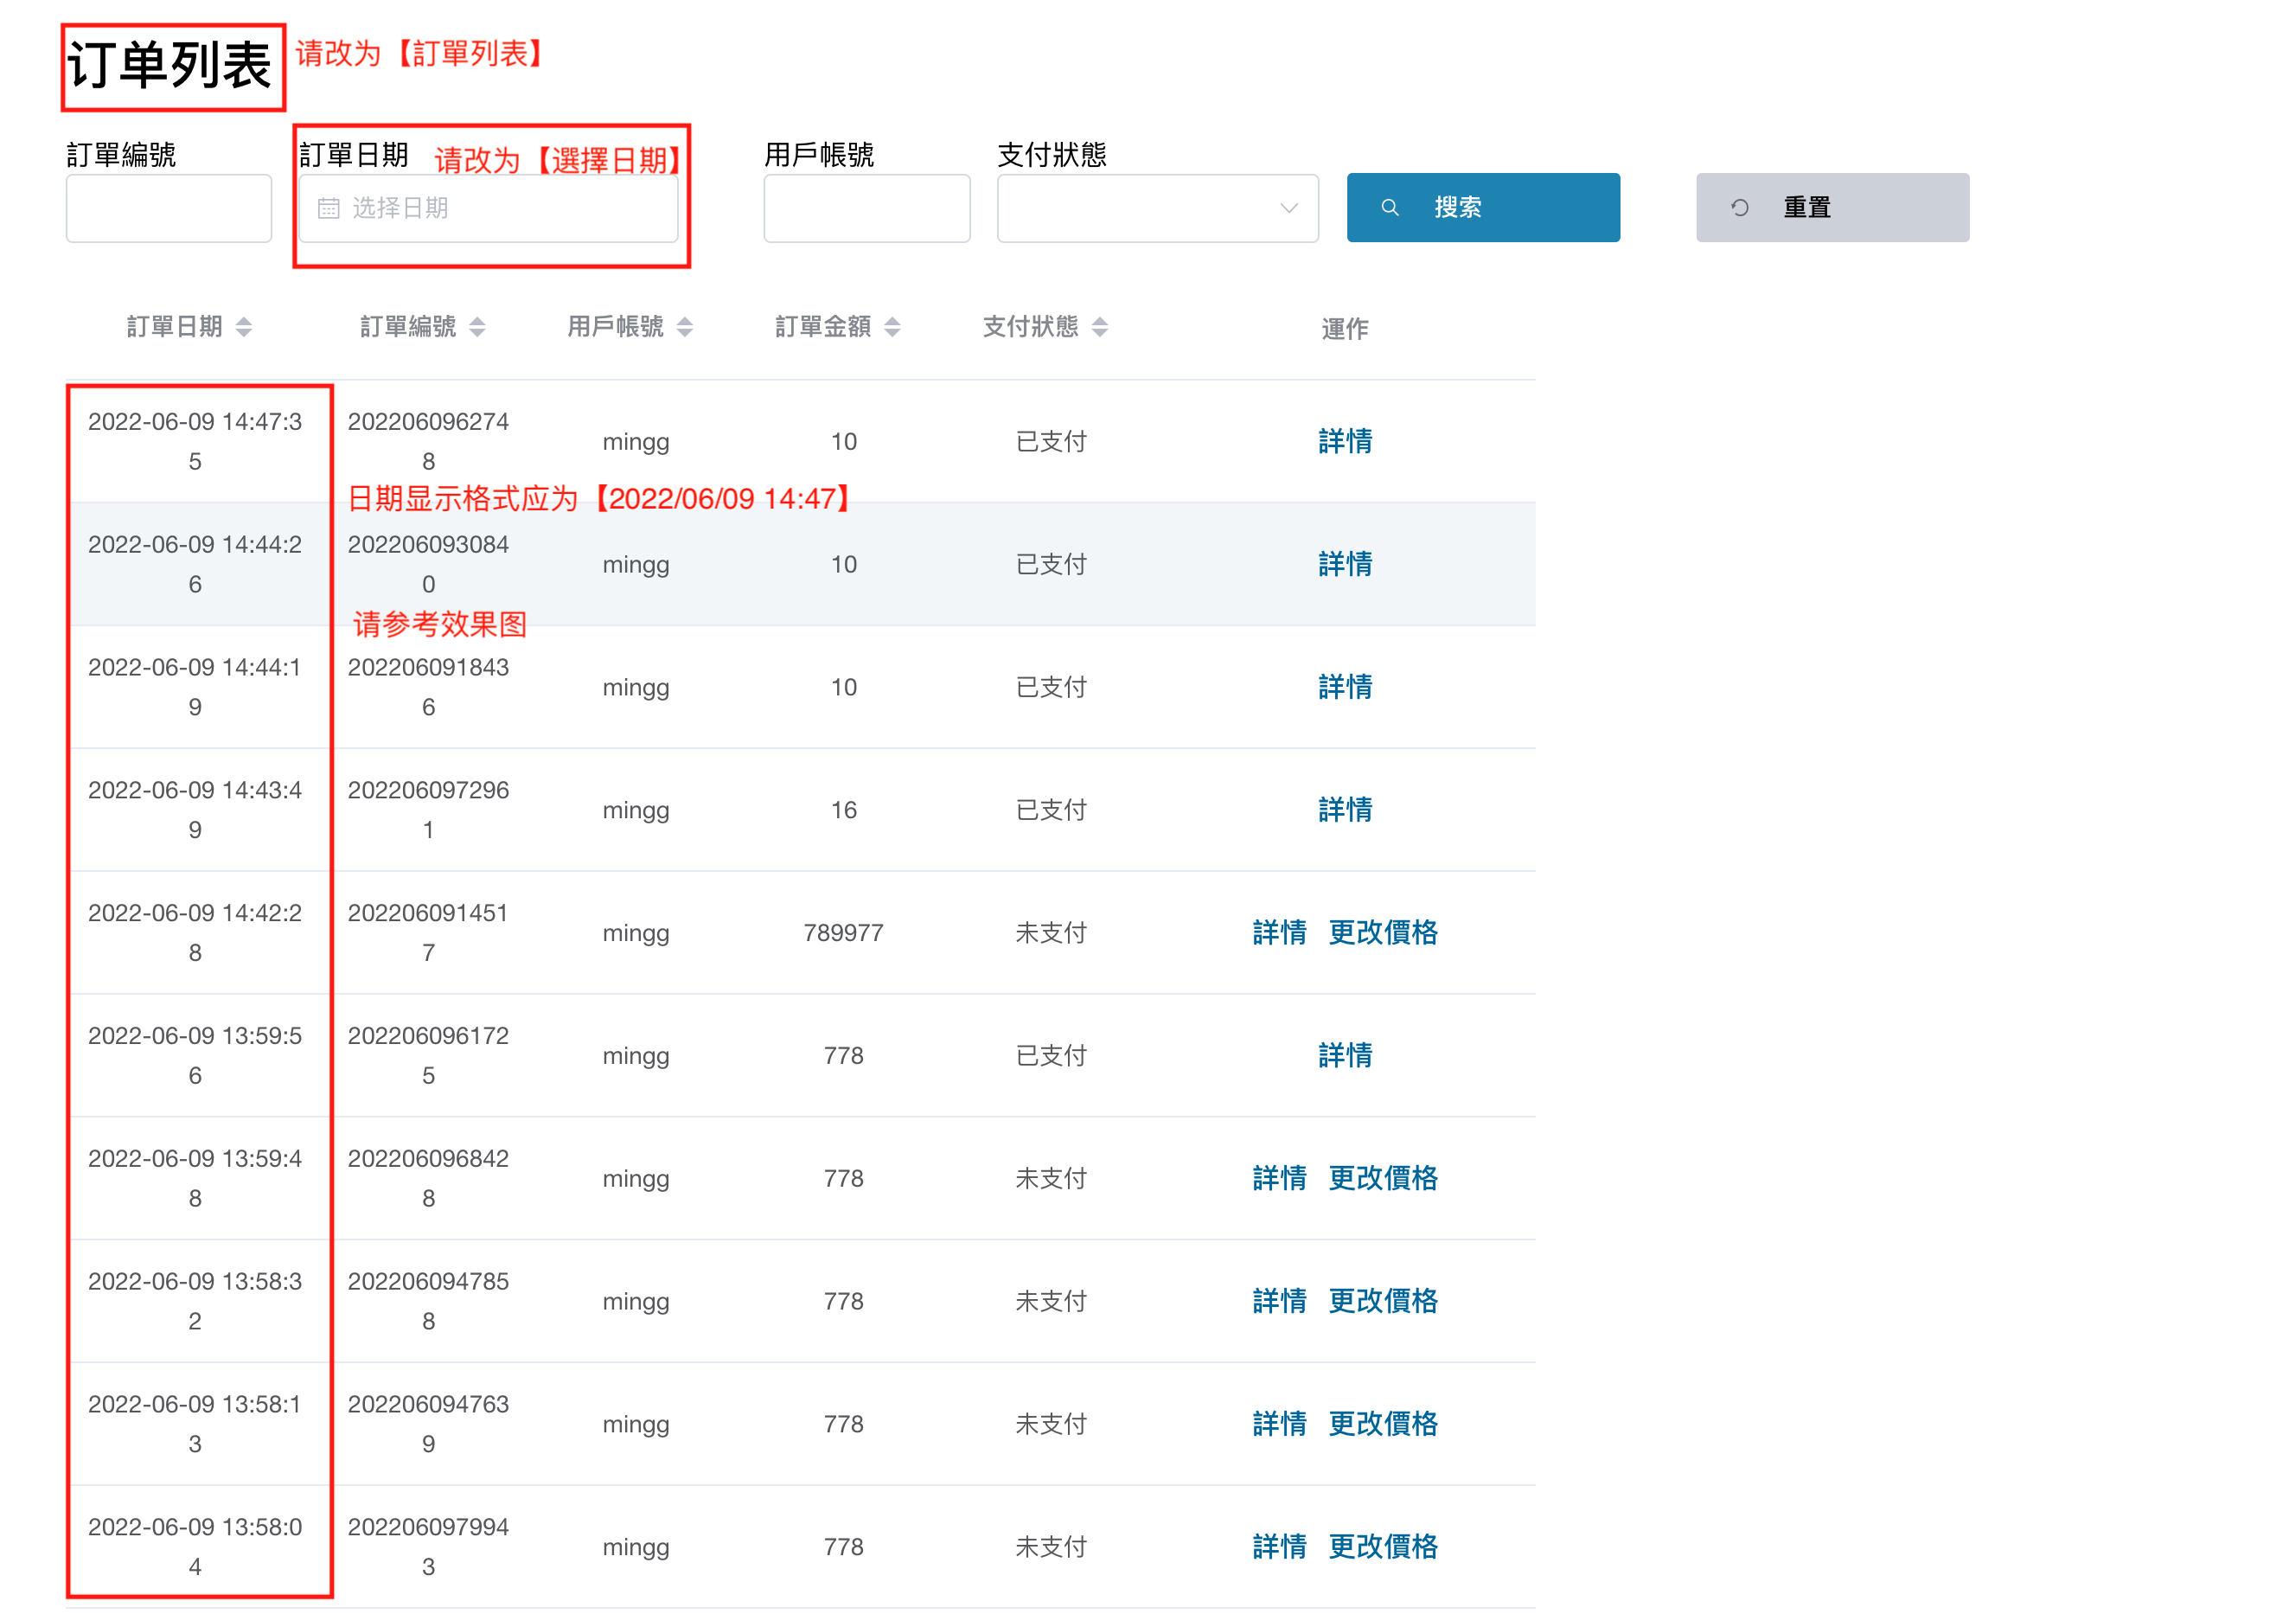Select date cell 2022-06-09 14:43:49
2276x1614 pixels.
(x=195, y=809)
